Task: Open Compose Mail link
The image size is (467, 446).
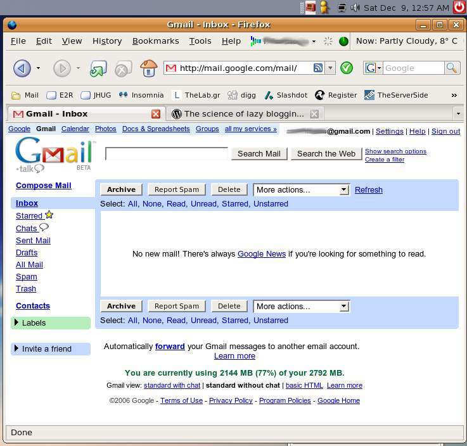Action: tap(44, 186)
